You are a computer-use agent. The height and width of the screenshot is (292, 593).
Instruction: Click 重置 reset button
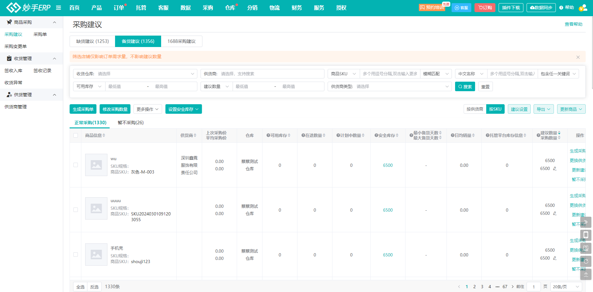pos(485,86)
